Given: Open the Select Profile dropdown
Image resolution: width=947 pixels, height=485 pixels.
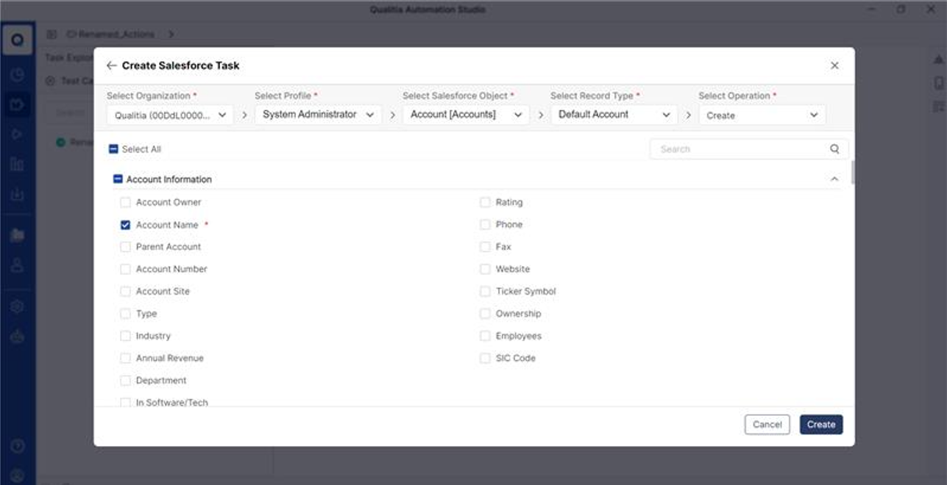Looking at the screenshot, I should 318,115.
